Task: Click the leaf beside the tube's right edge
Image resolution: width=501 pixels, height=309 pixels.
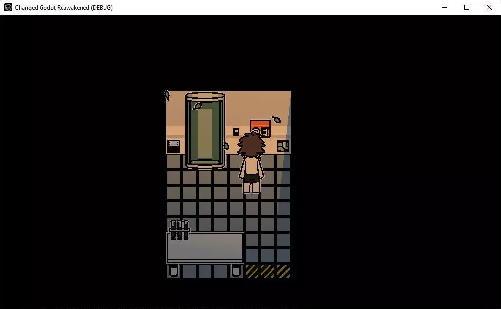Action: point(226,145)
